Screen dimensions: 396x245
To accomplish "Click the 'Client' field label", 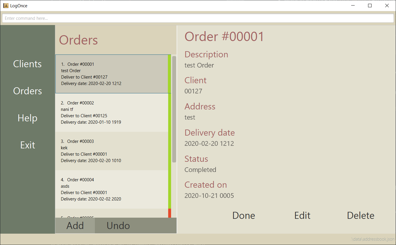I will 196,80.
